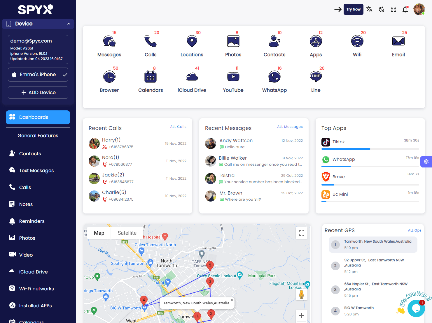Open notifications bell icon
Image resolution: width=432 pixels, height=323 pixels.
[405, 9]
